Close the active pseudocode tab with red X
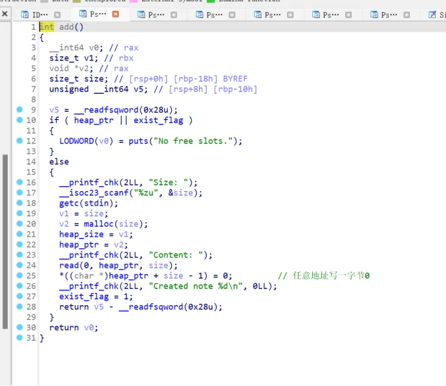Screen dimensions: 446x386 click(116, 14)
